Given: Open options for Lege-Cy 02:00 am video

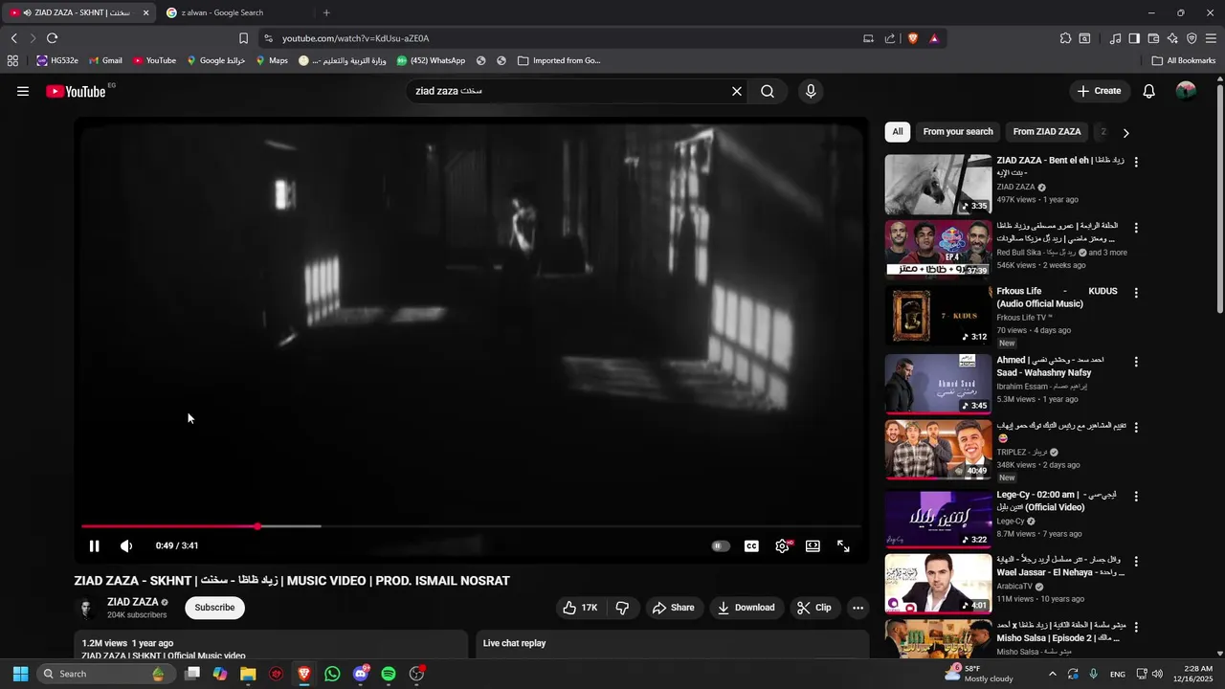Looking at the screenshot, I should coord(1136,497).
